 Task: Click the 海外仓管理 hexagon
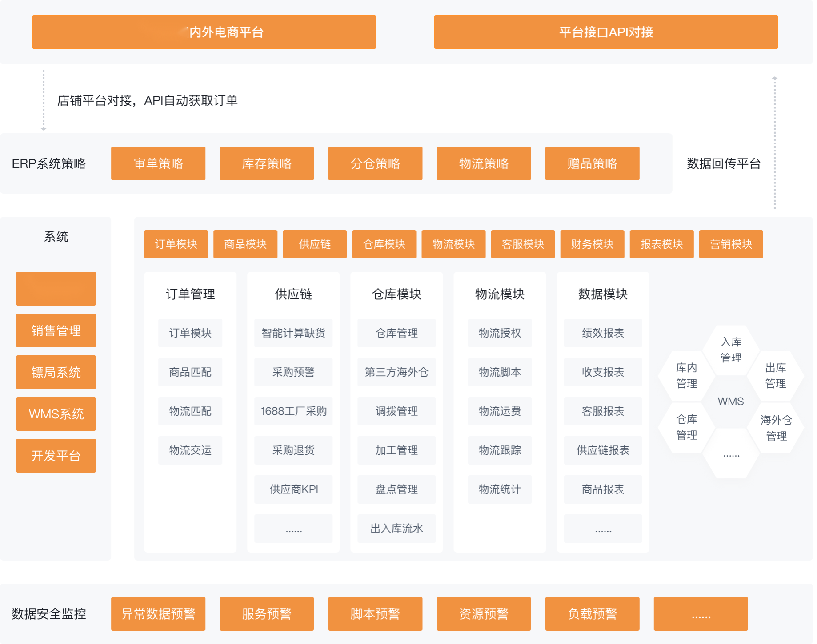point(776,428)
